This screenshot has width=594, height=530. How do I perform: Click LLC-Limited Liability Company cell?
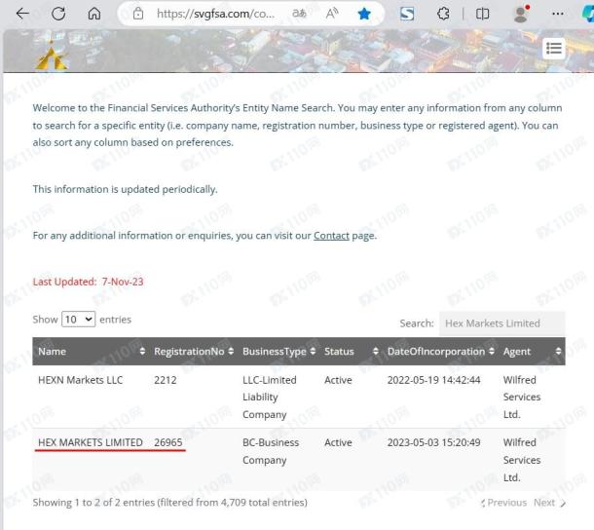(270, 397)
